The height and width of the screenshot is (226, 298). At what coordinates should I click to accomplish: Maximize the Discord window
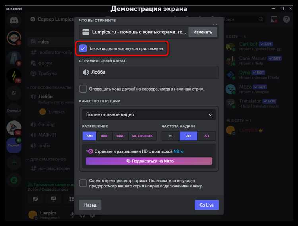click(282, 9)
